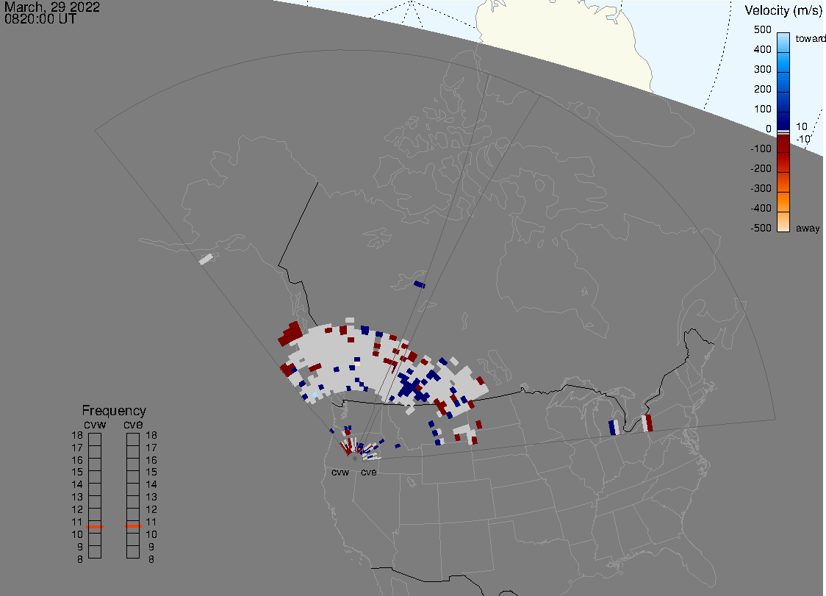Click the large dark red scatter block near Alaska panhandle
This screenshot has height=596, width=826.
290,334
